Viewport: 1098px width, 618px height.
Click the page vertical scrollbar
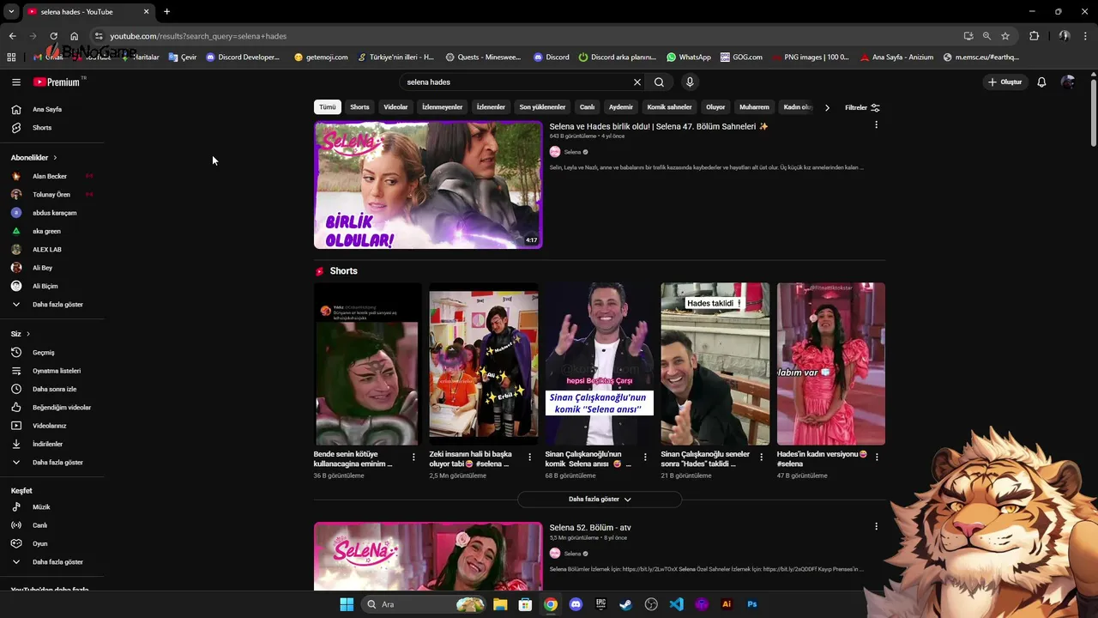(x=1094, y=112)
